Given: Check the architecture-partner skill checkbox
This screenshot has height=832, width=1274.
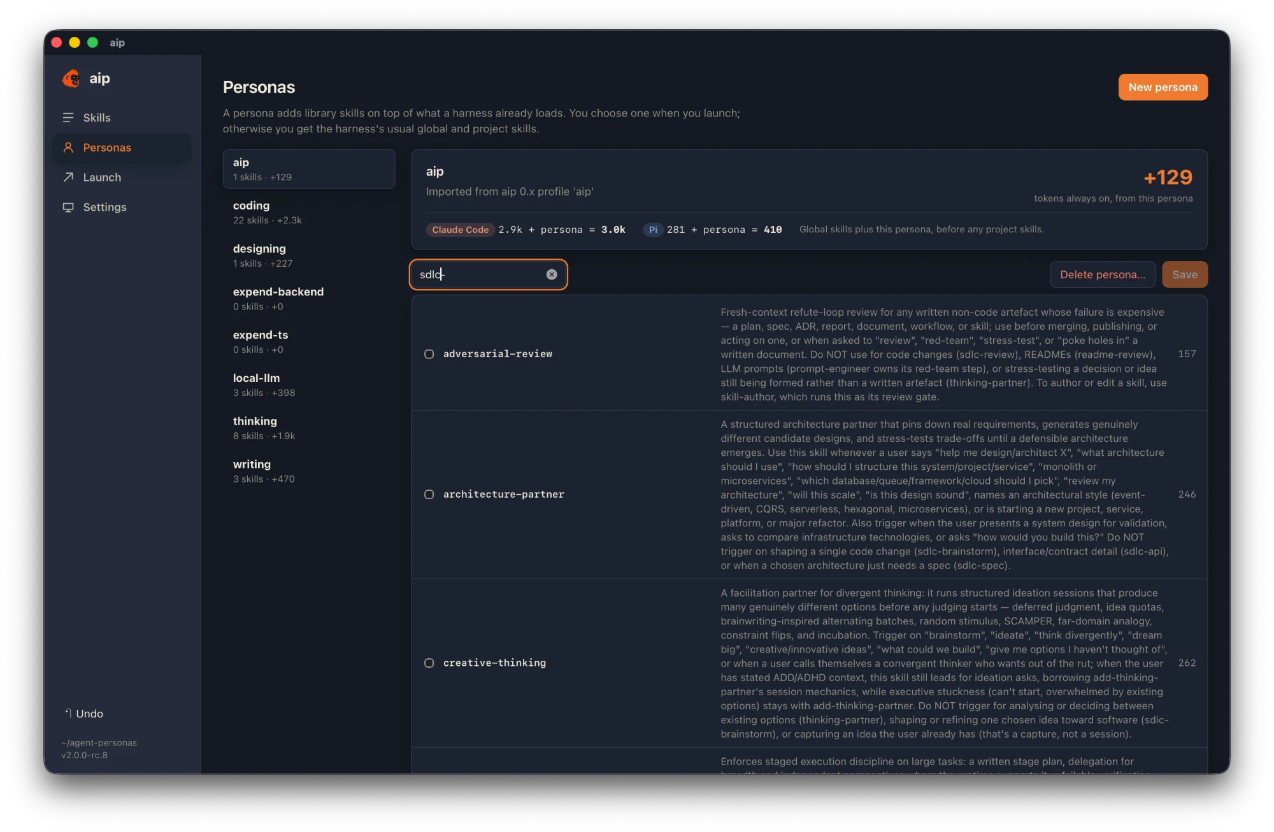Looking at the screenshot, I should coord(429,495).
